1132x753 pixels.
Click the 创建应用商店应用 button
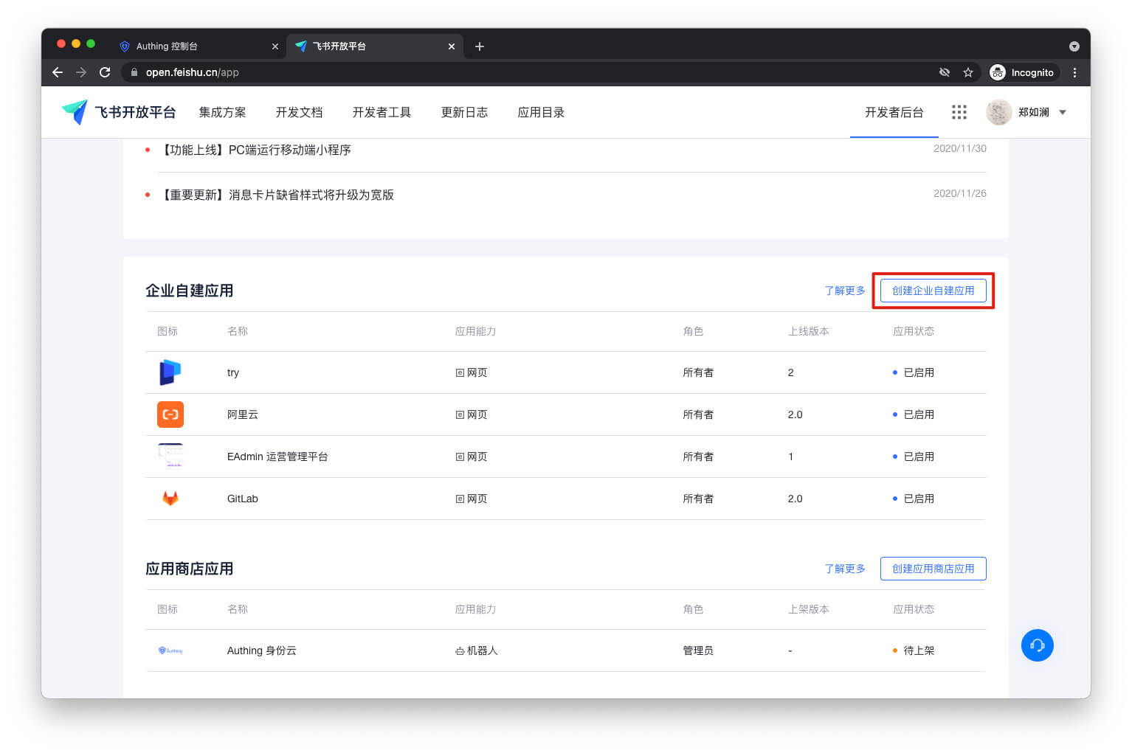(x=933, y=569)
